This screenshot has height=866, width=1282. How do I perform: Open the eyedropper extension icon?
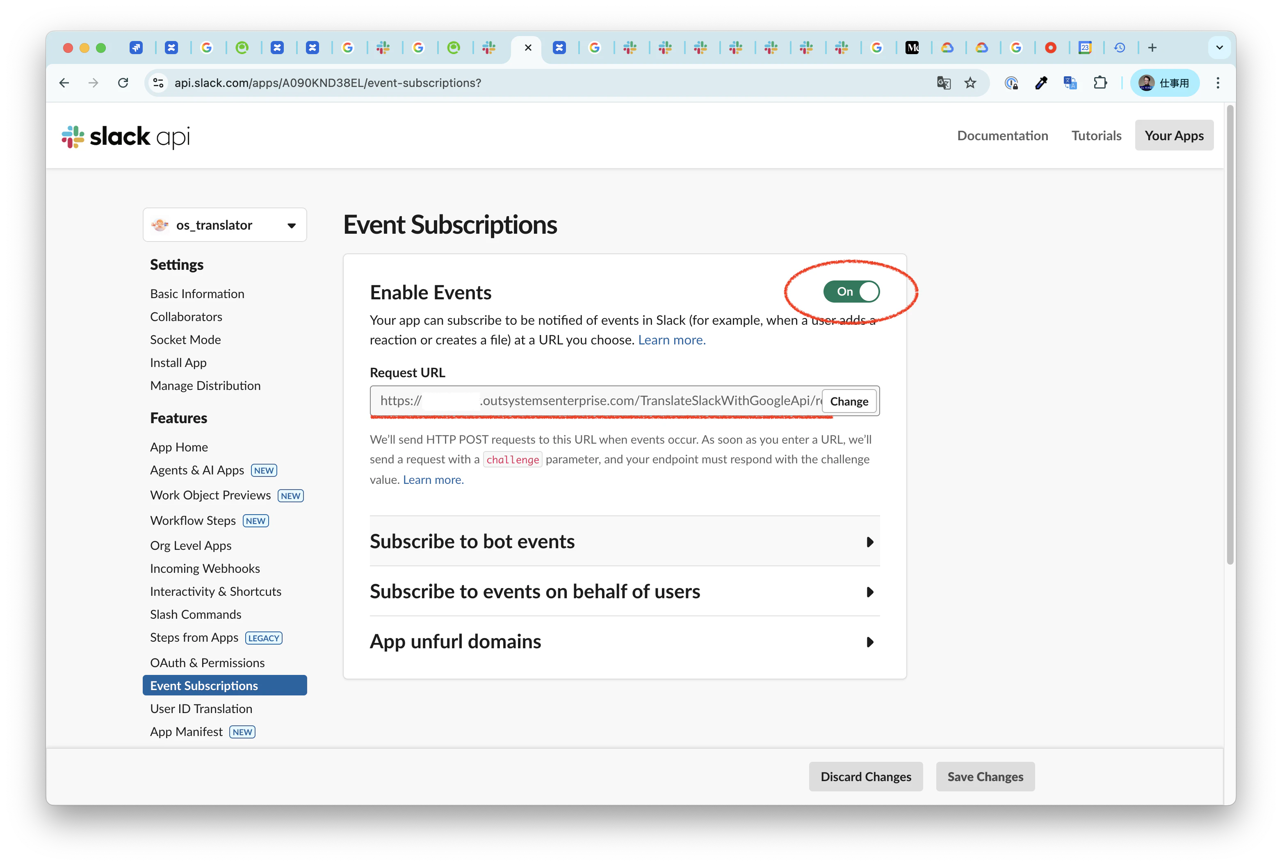[x=1041, y=83]
